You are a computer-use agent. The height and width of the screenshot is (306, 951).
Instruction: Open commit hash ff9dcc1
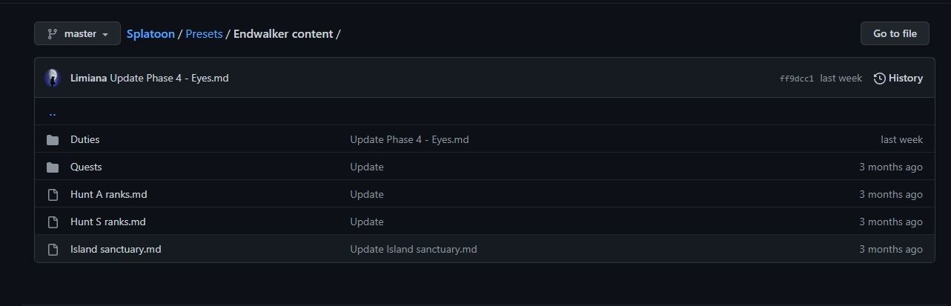[x=797, y=79]
